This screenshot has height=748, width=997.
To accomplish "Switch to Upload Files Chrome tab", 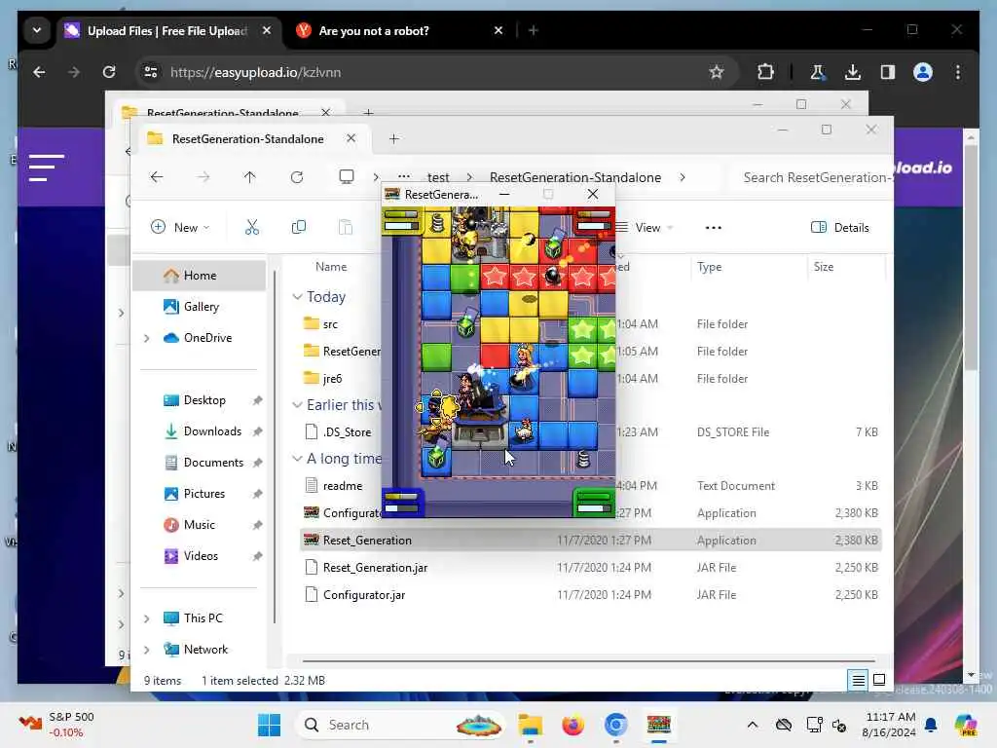I will pyautogui.click(x=166, y=30).
